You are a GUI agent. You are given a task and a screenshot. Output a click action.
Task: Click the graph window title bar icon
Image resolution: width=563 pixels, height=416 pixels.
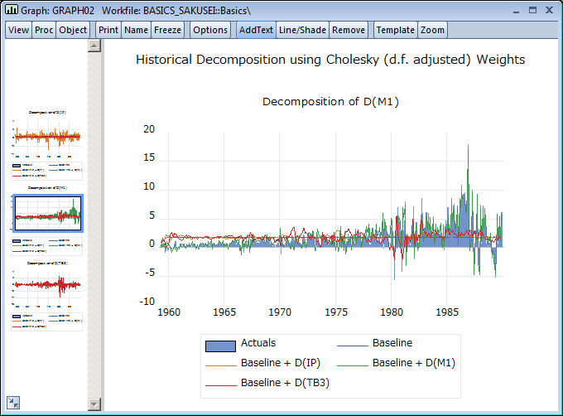tap(12, 10)
